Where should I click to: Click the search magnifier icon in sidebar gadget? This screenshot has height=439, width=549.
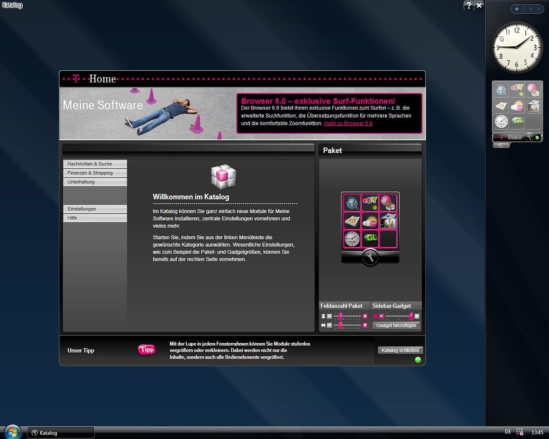click(501, 90)
